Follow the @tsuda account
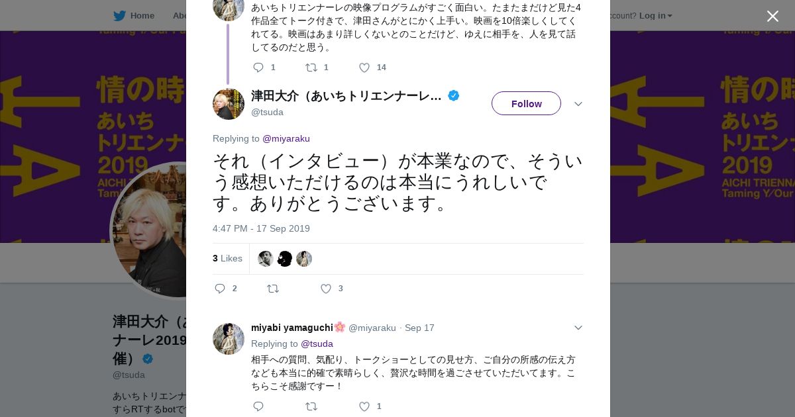The height and width of the screenshot is (417, 795). coord(526,104)
